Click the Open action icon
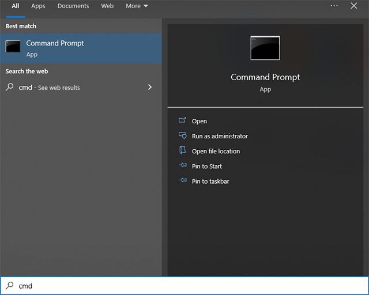 pos(182,120)
